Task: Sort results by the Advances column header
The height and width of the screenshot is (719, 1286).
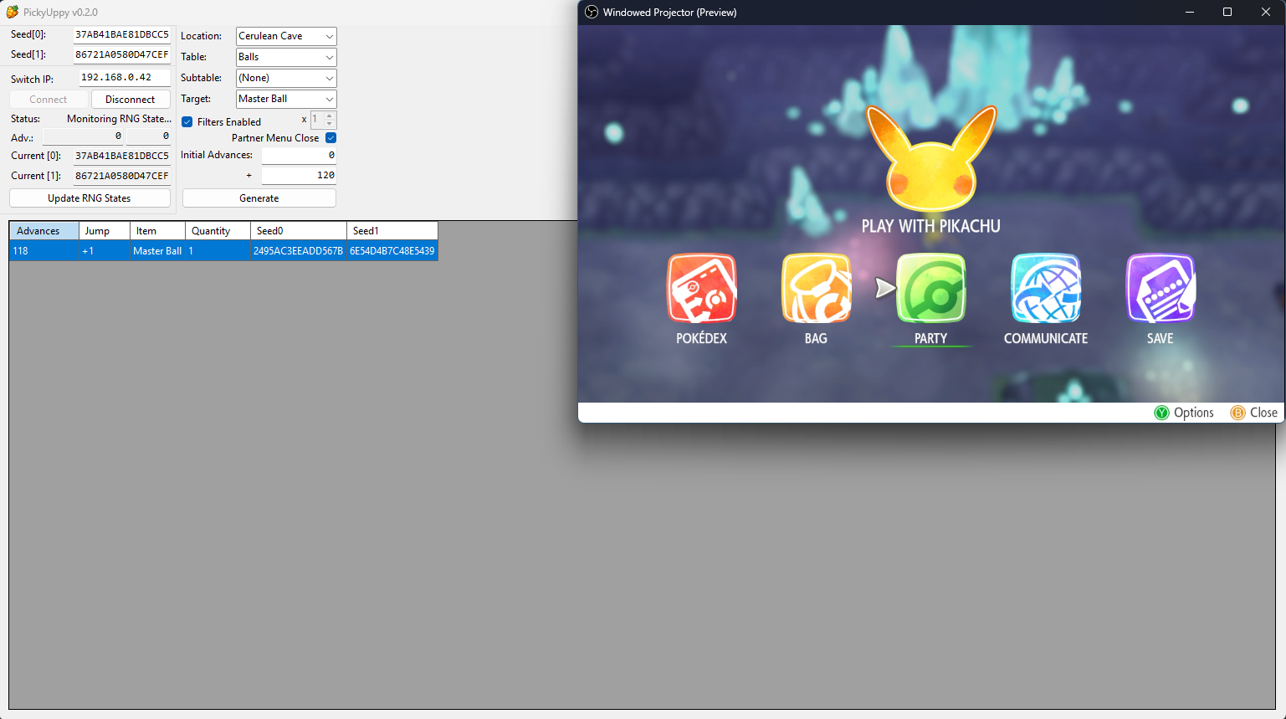Action: click(x=44, y=231)
